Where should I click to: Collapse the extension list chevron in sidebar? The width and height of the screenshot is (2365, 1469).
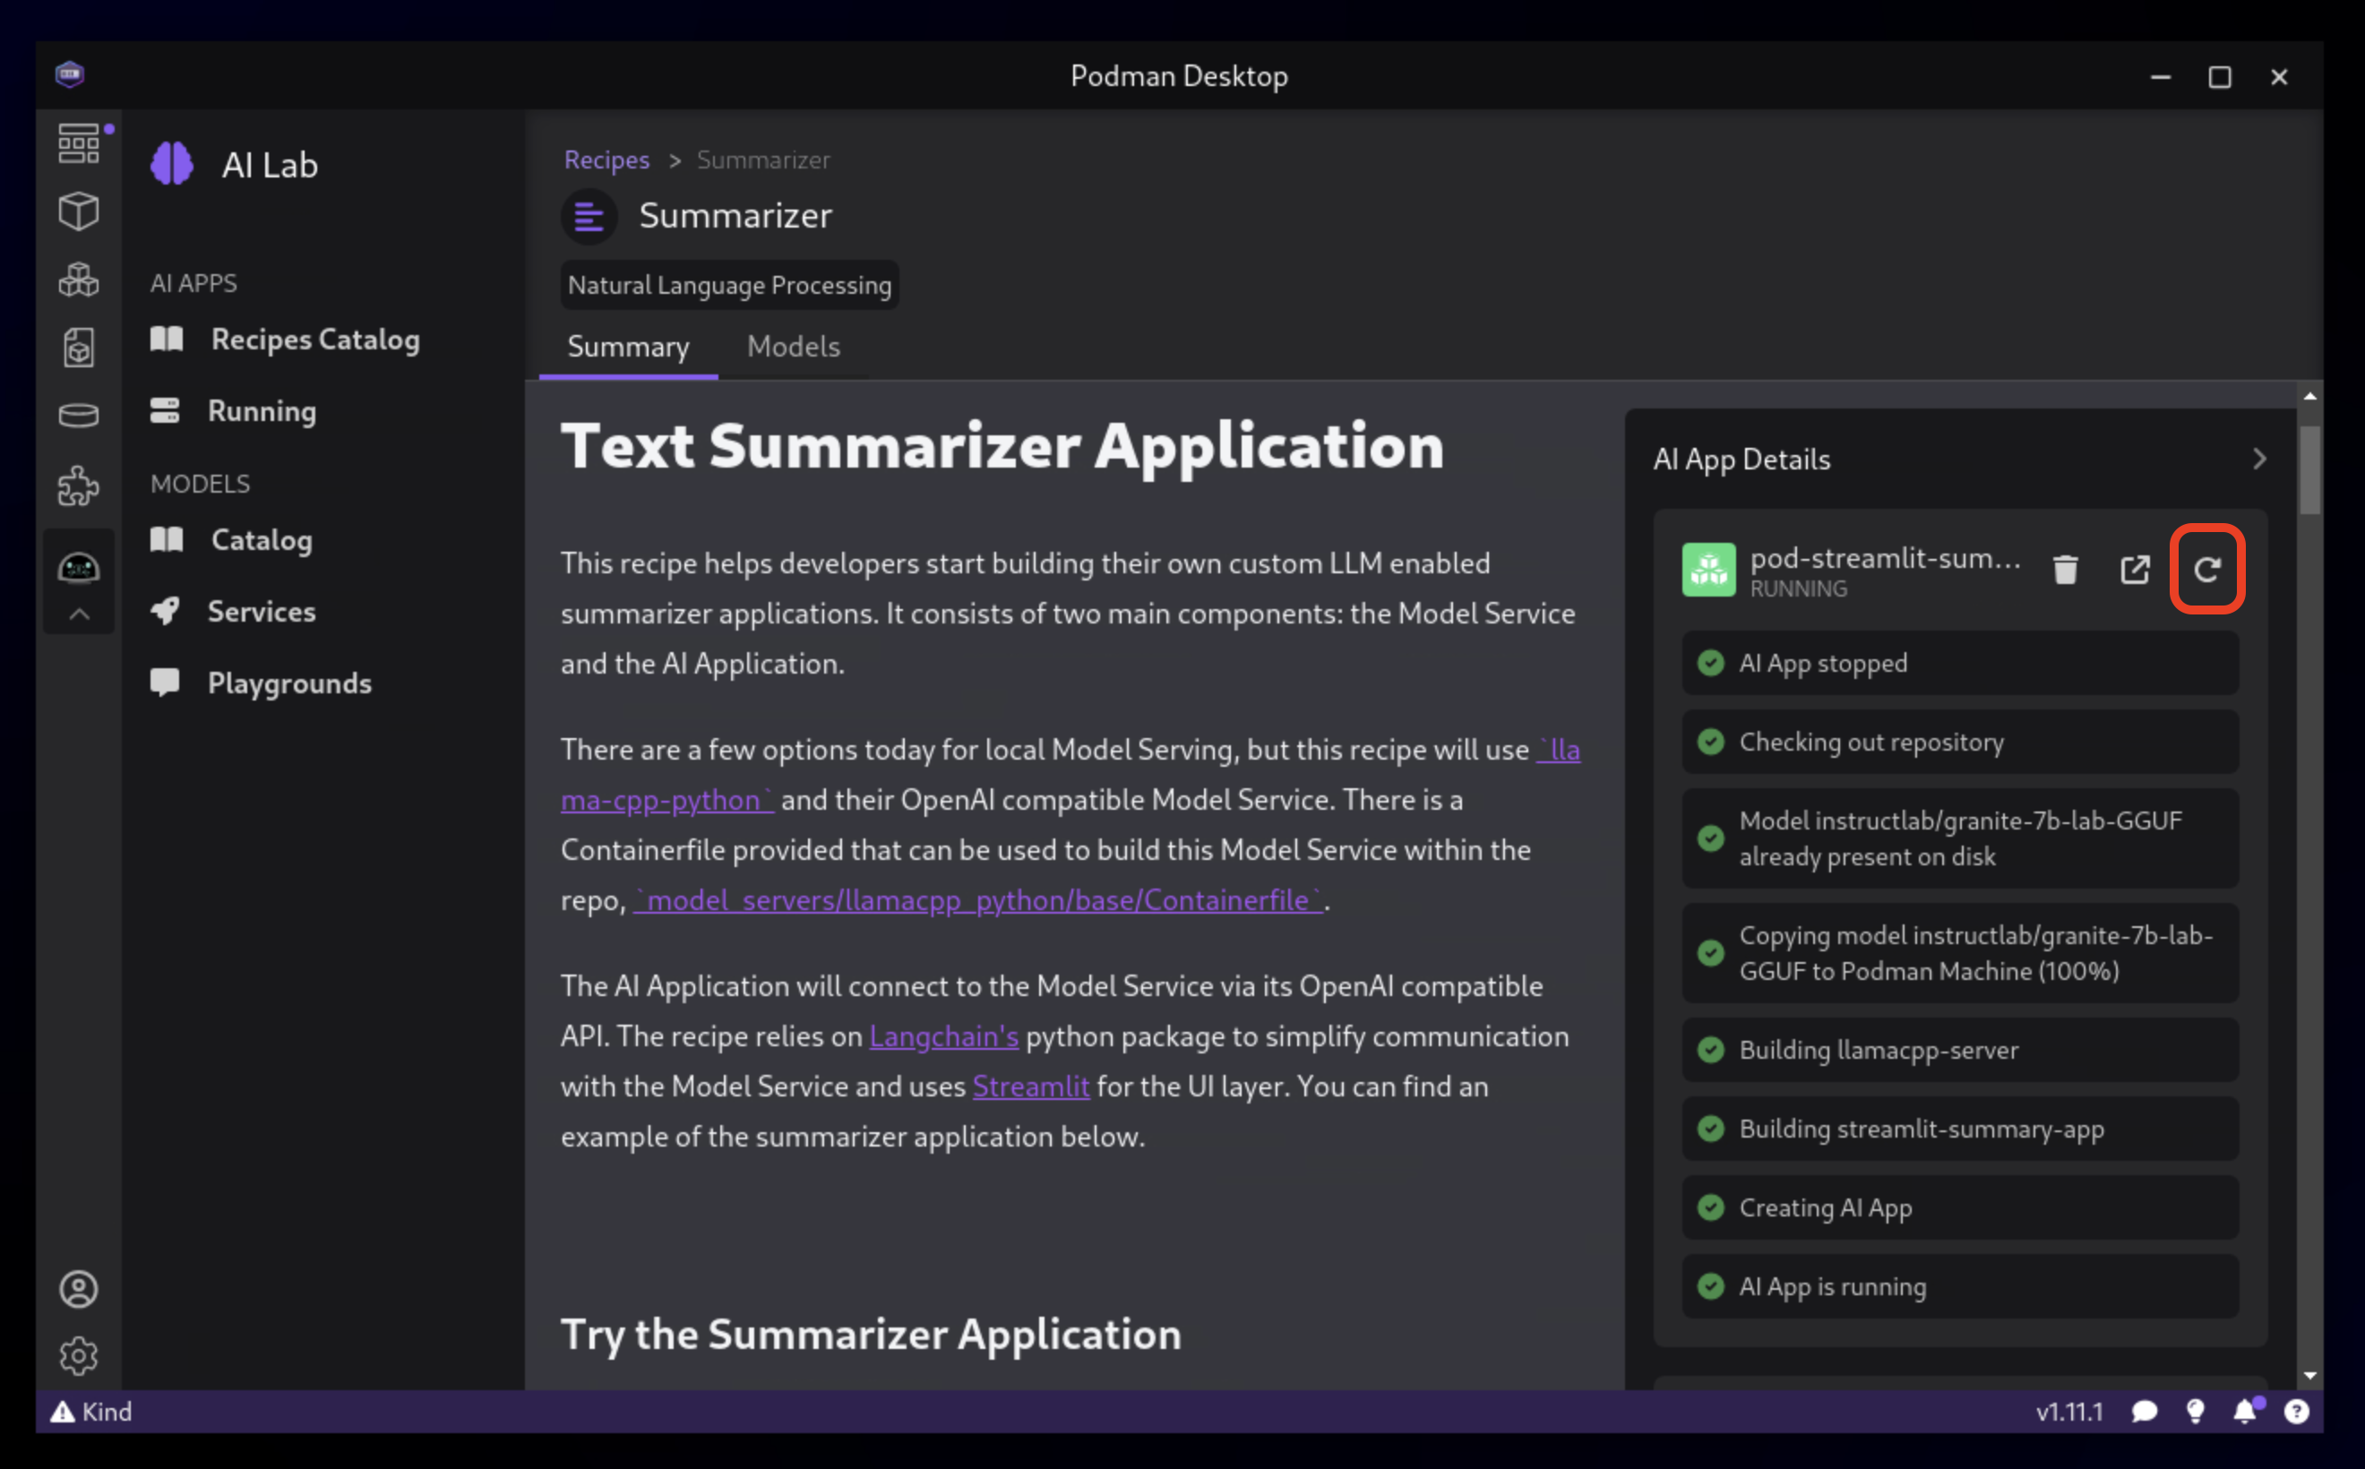pos(80,615)
